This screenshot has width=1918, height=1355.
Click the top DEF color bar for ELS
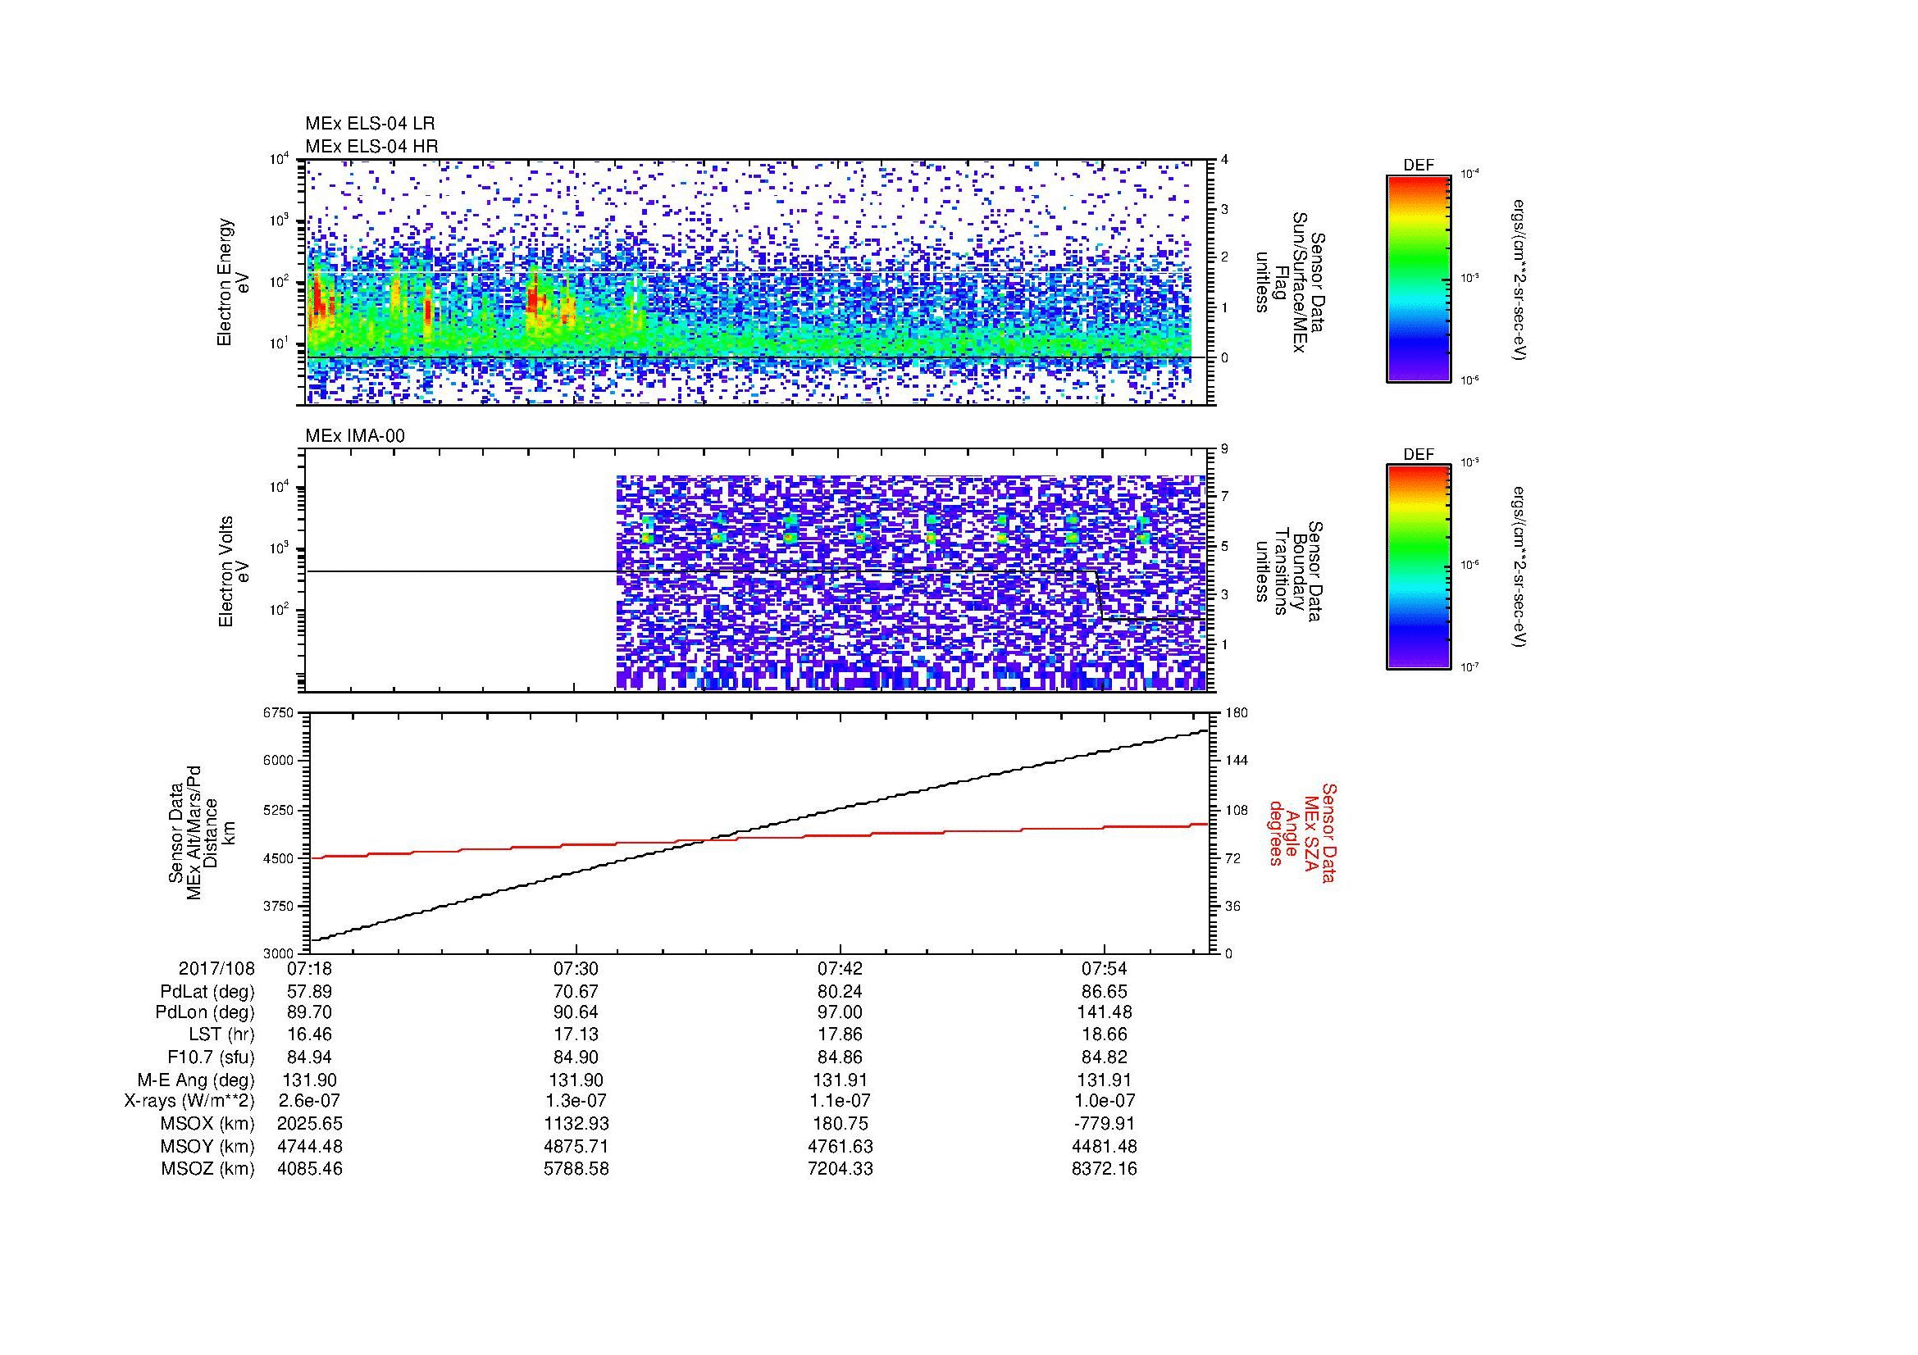pyautogui.click(x=1419, y=278)
